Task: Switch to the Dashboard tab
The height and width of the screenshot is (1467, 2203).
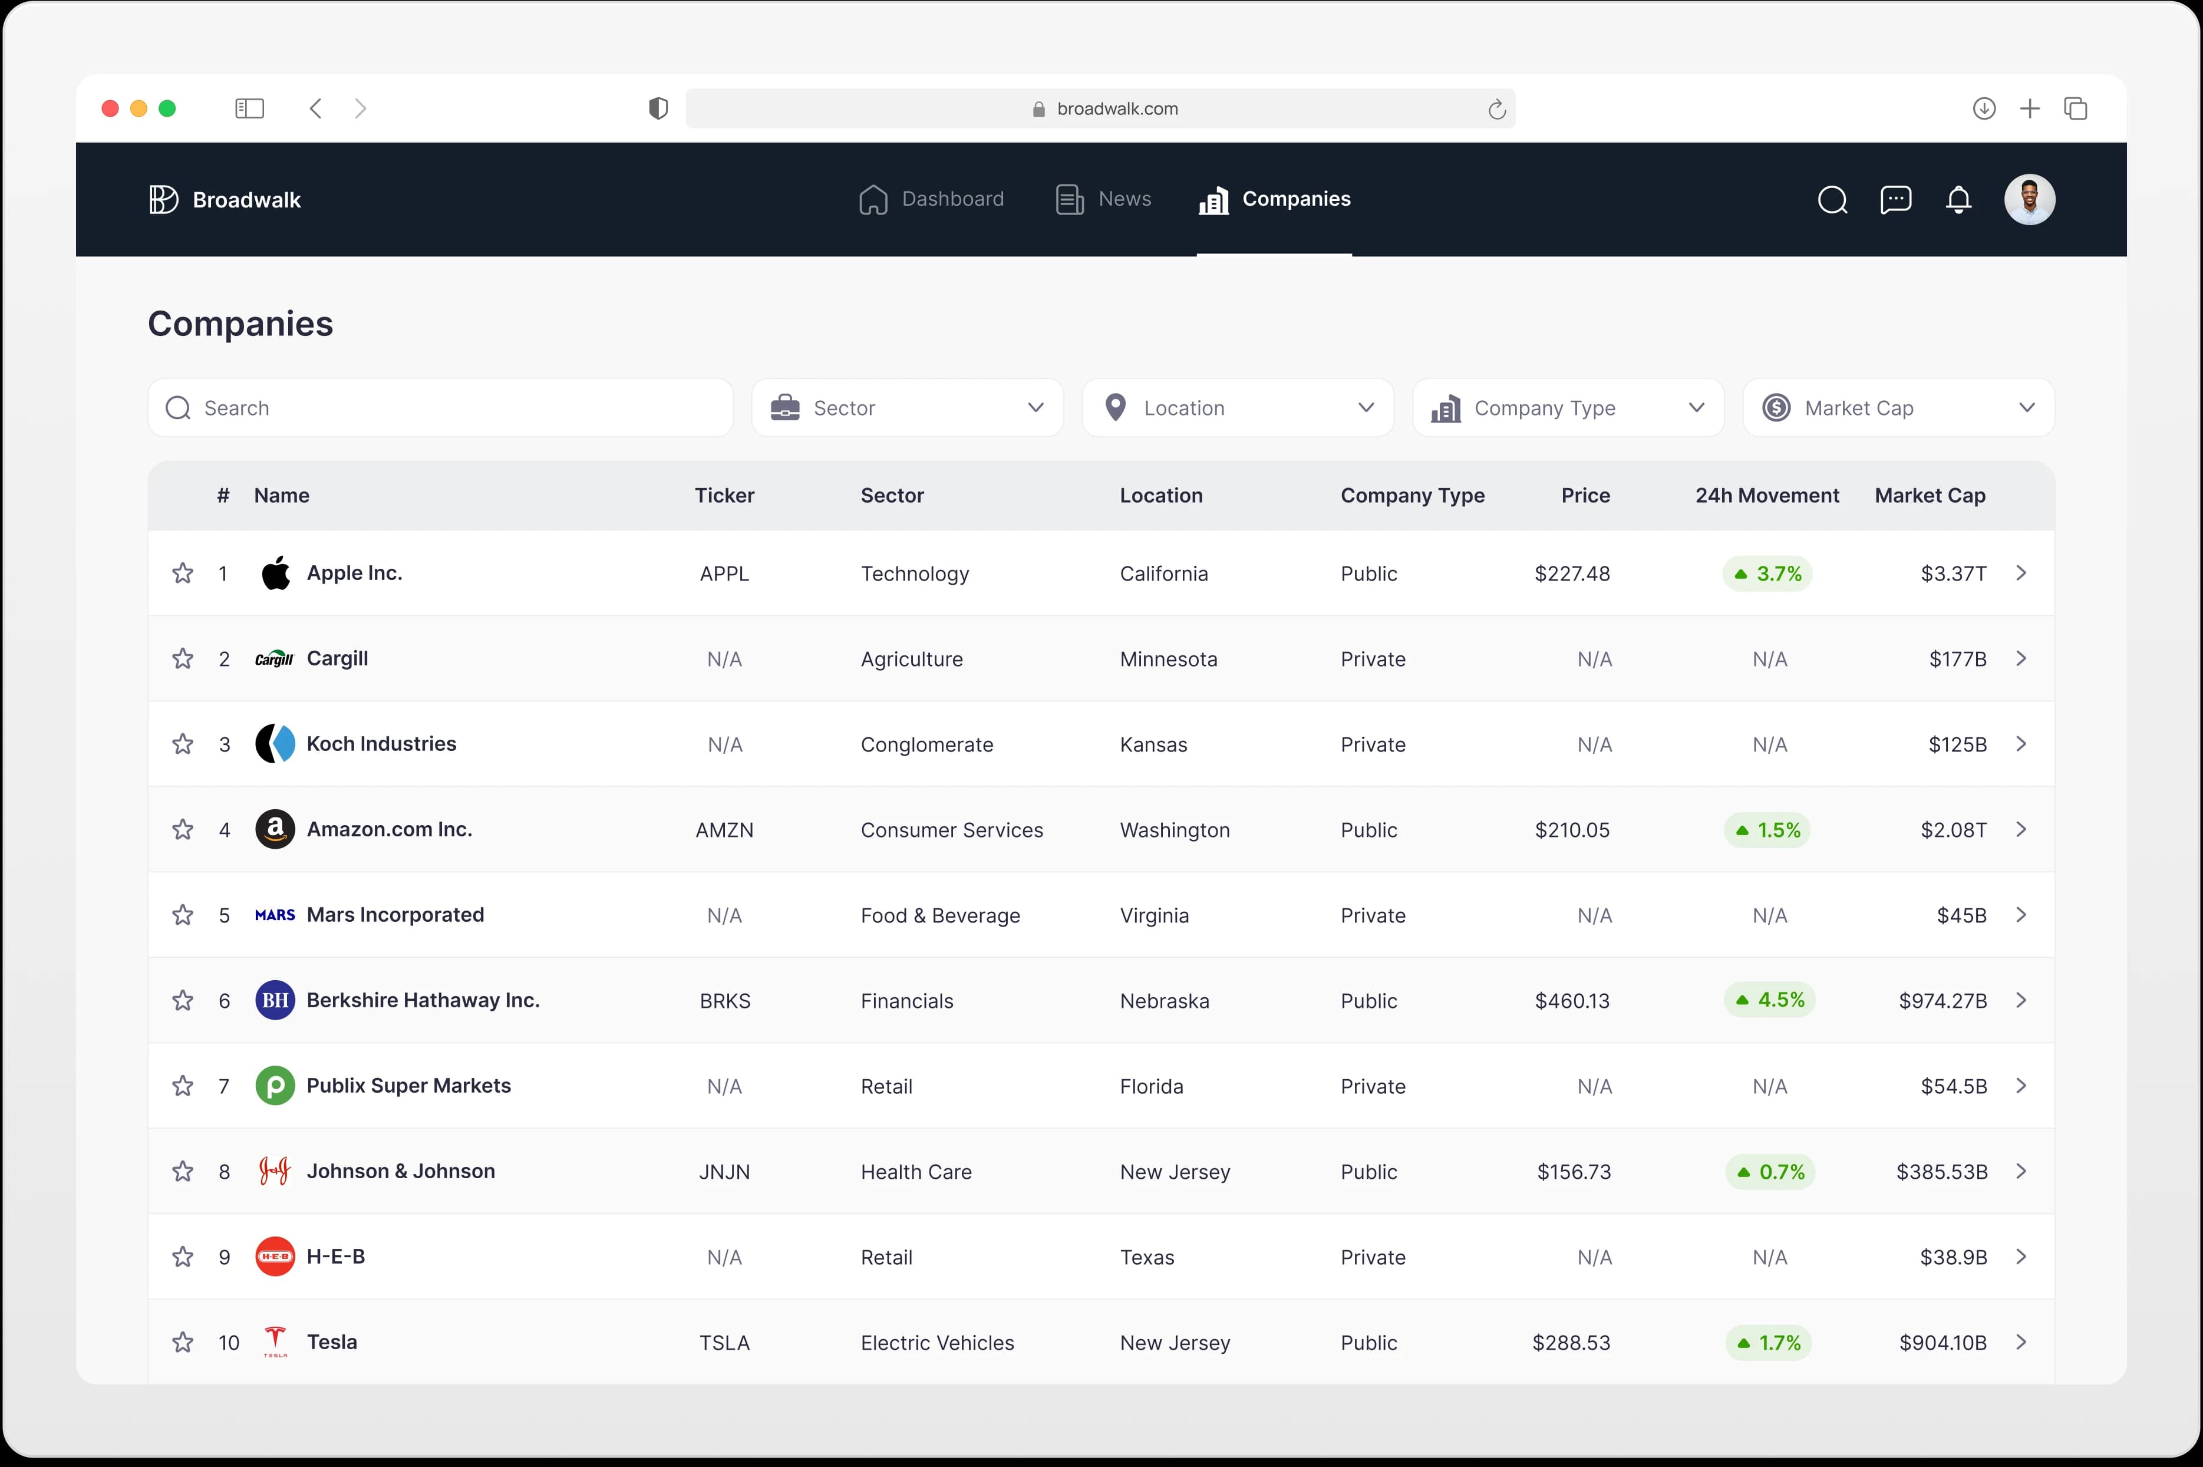Action: click(931, 199)
